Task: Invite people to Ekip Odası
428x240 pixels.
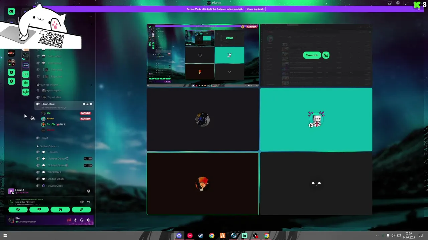Action: coord(88,104)
